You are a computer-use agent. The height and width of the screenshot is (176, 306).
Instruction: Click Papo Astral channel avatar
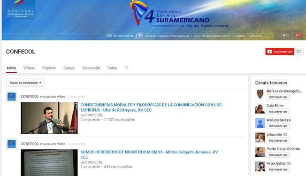260,167
